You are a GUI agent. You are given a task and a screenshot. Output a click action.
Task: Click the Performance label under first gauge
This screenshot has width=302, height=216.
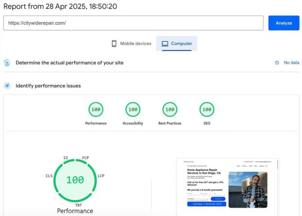[x=96, y=123]
